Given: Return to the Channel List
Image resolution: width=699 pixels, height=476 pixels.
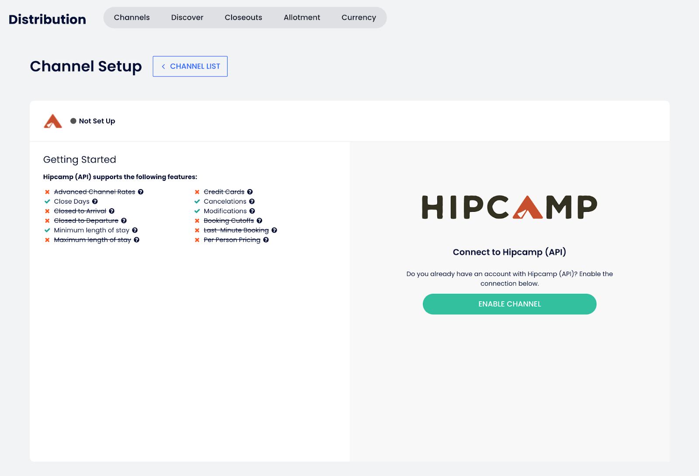Looking at the screenshot, I should [190, 66].
